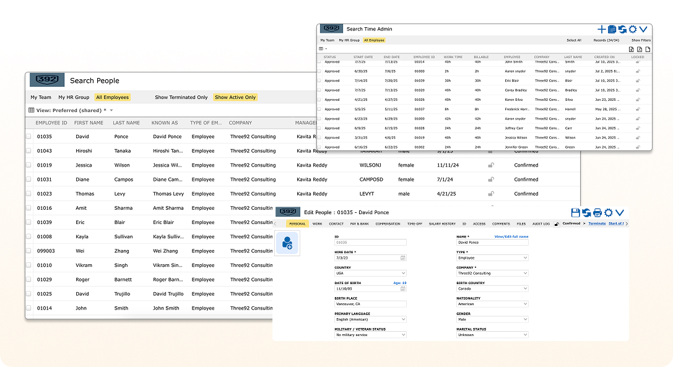Check the box for employee 099003 Wei Zhang
Image resolution: width=673 pixels, height=367 pixels.
click(28, 251)
